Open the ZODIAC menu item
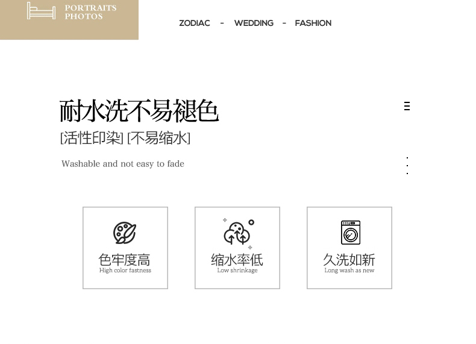 195,23
